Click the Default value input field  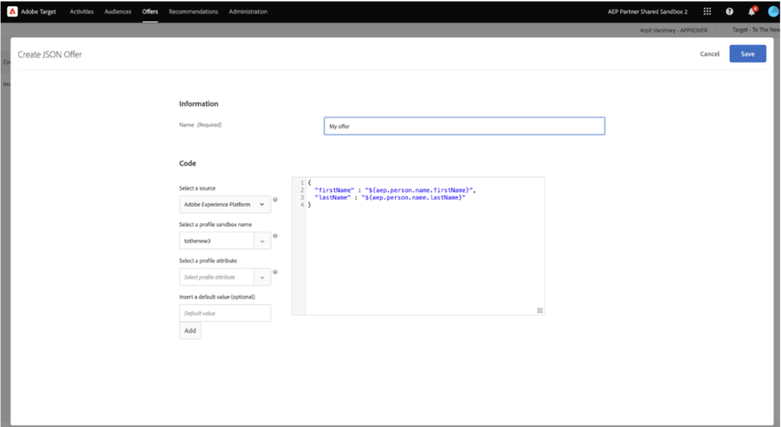tap(225, 313)
